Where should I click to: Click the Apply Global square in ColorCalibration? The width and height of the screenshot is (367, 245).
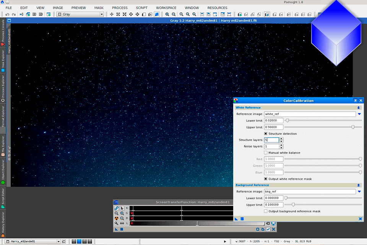pyautogui.click(x=242, y=219)
